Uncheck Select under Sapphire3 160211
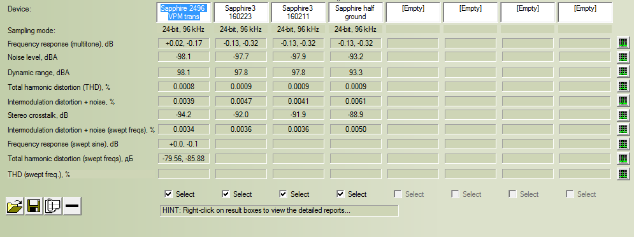The image size is (634, 237). click(284, 194)
